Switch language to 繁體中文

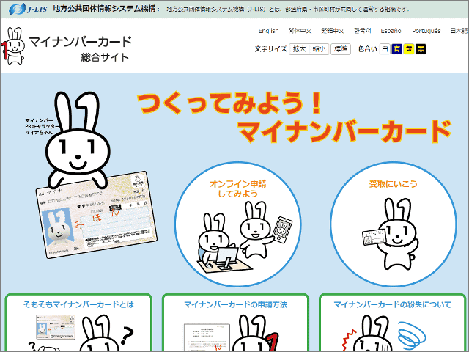333,32
